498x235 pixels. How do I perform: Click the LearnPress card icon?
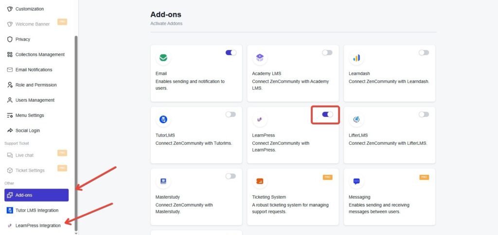260,120
